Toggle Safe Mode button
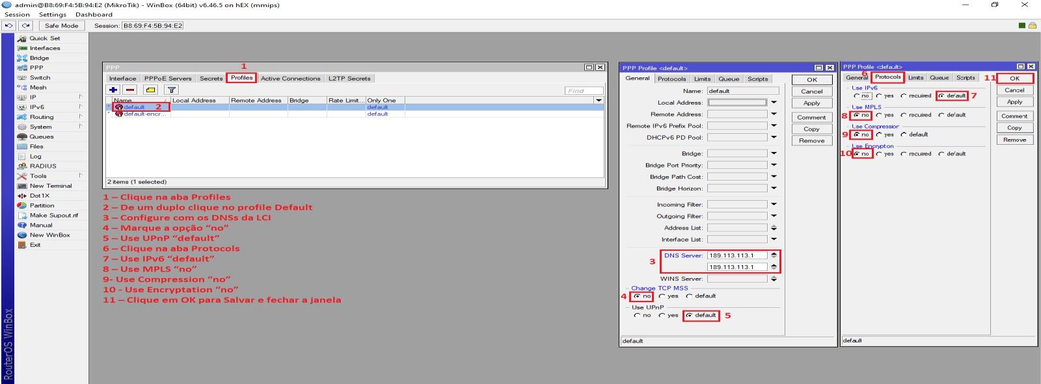 61,25
